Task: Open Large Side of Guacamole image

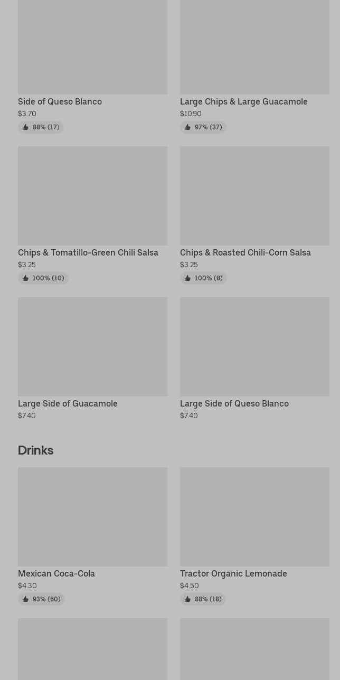Action: (x=92, y=346)
